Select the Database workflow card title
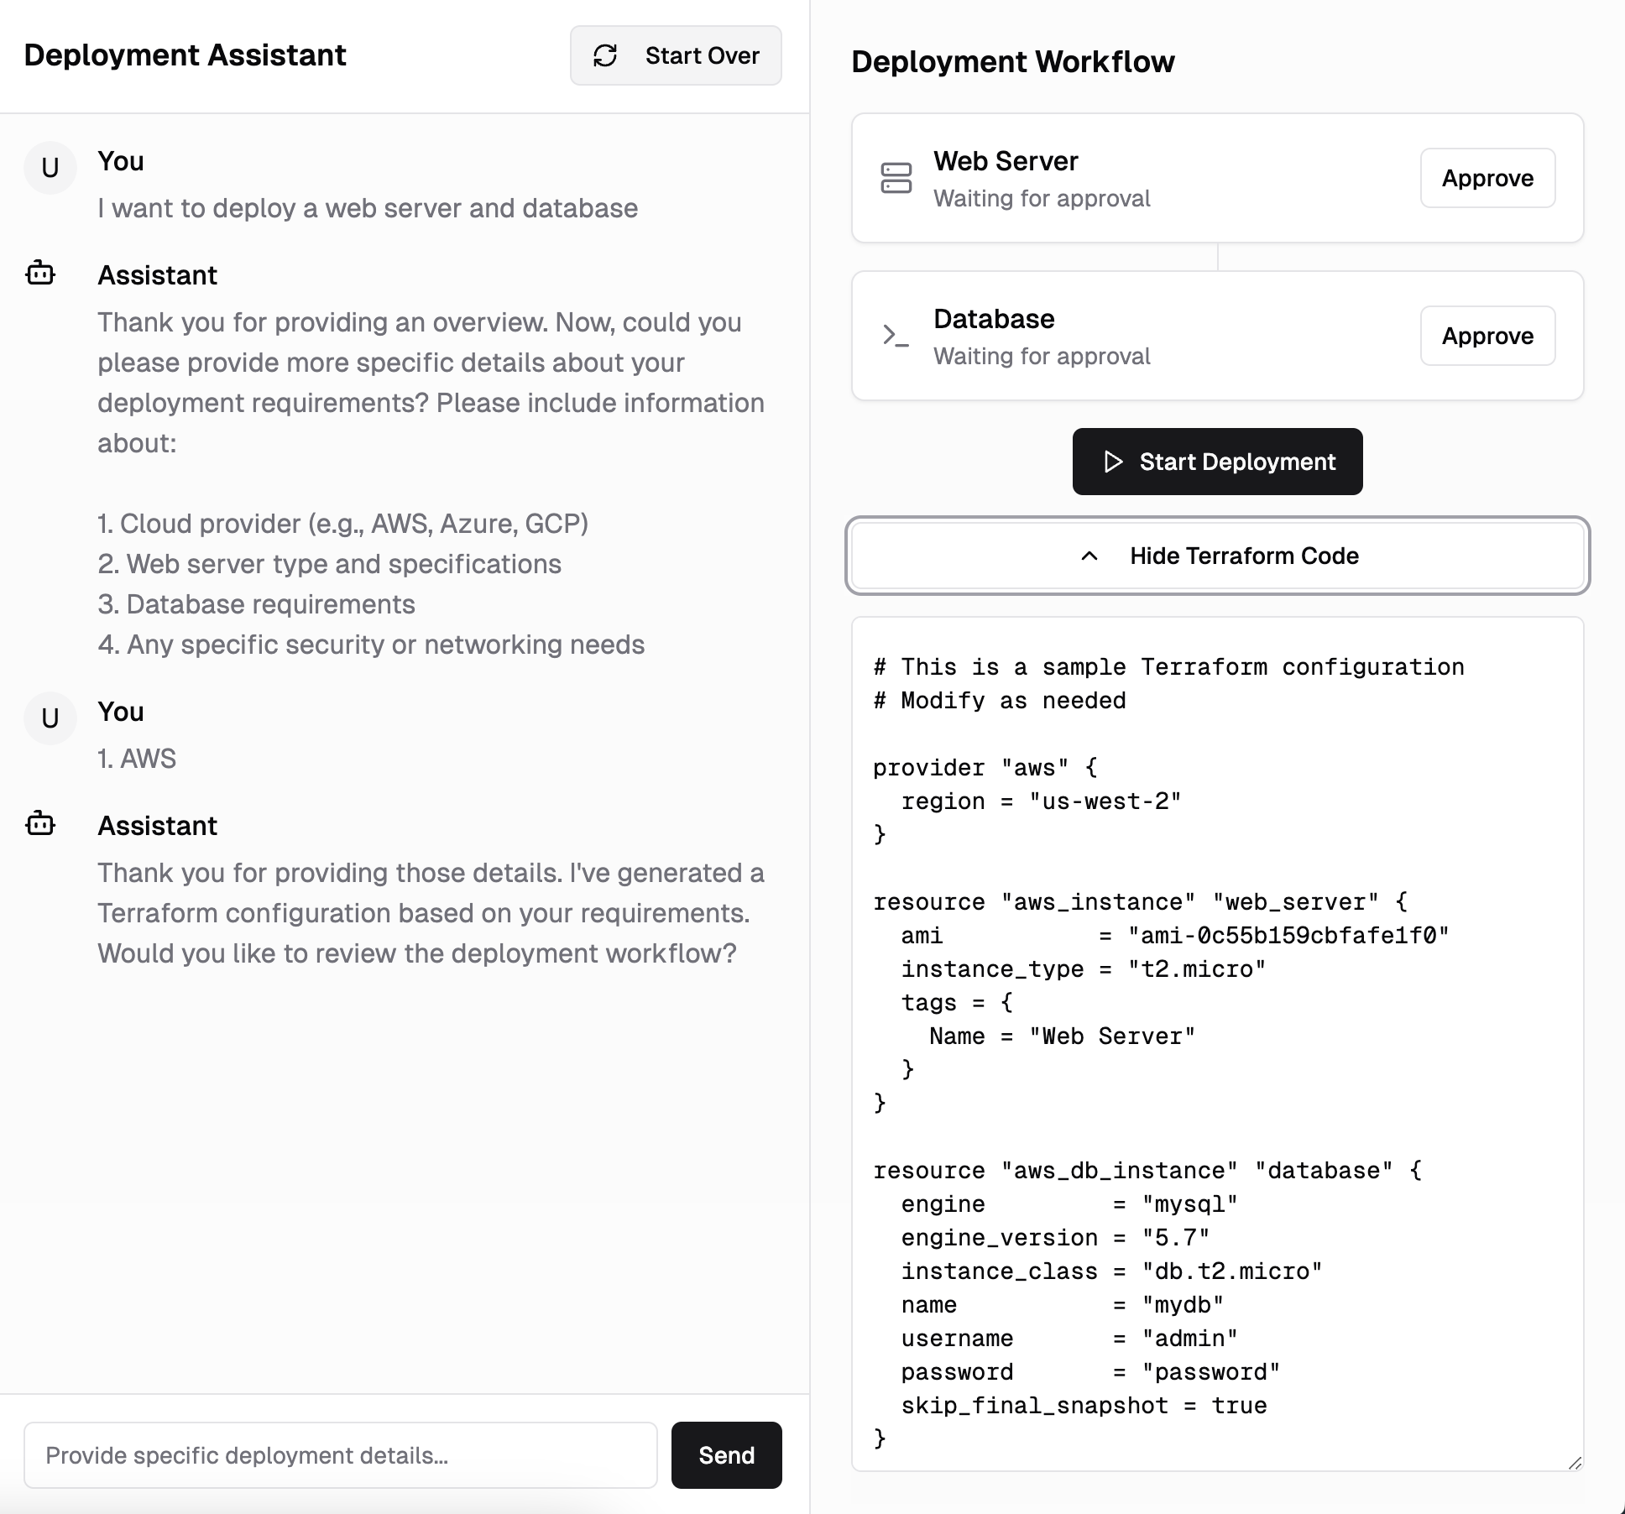 (994, 319)
